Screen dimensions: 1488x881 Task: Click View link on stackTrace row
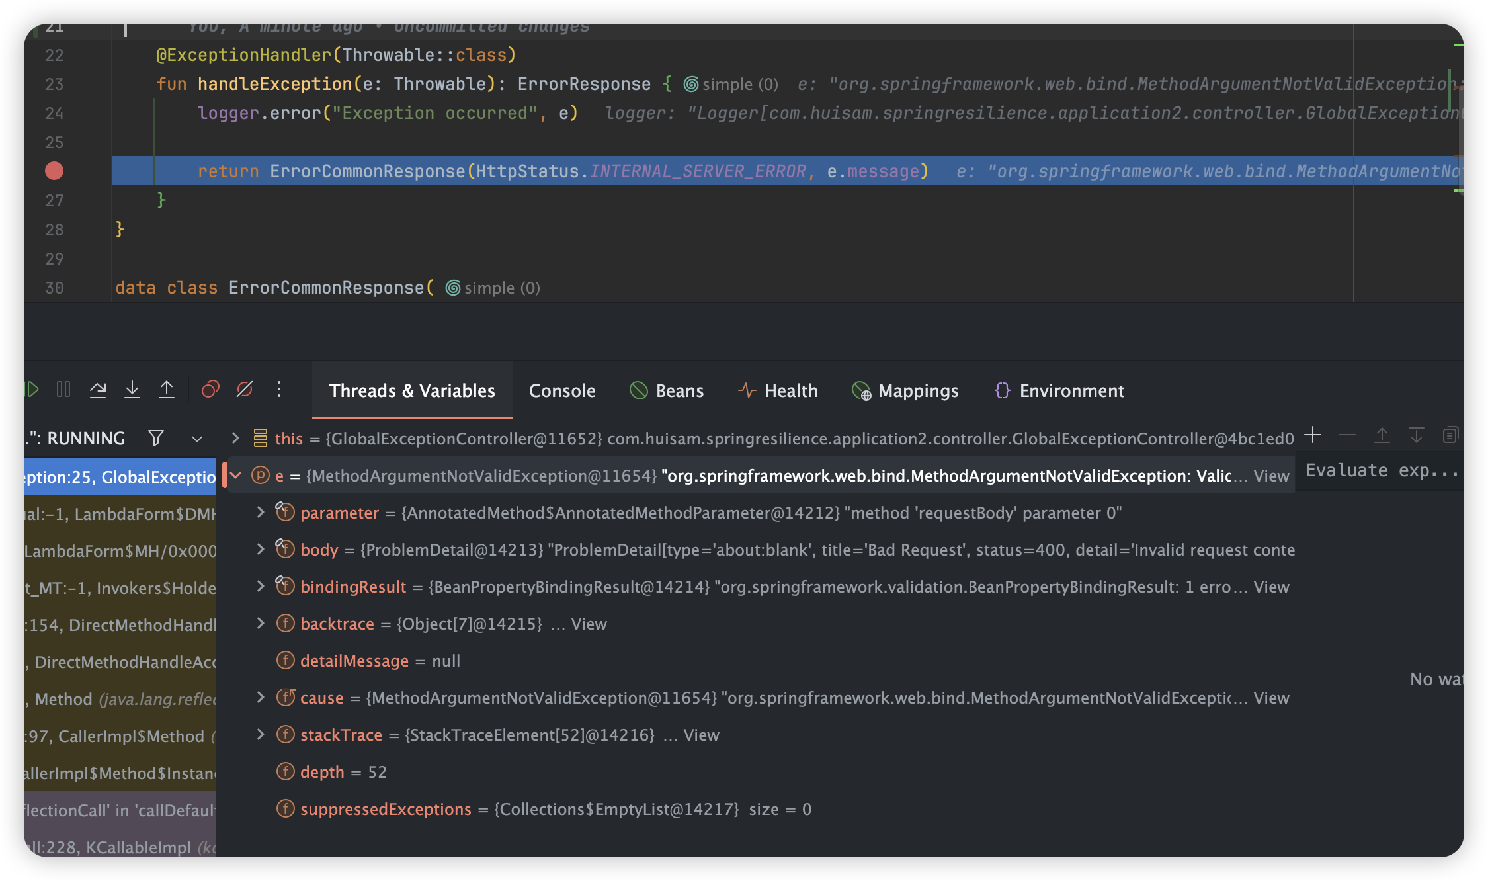pos(701,735)
